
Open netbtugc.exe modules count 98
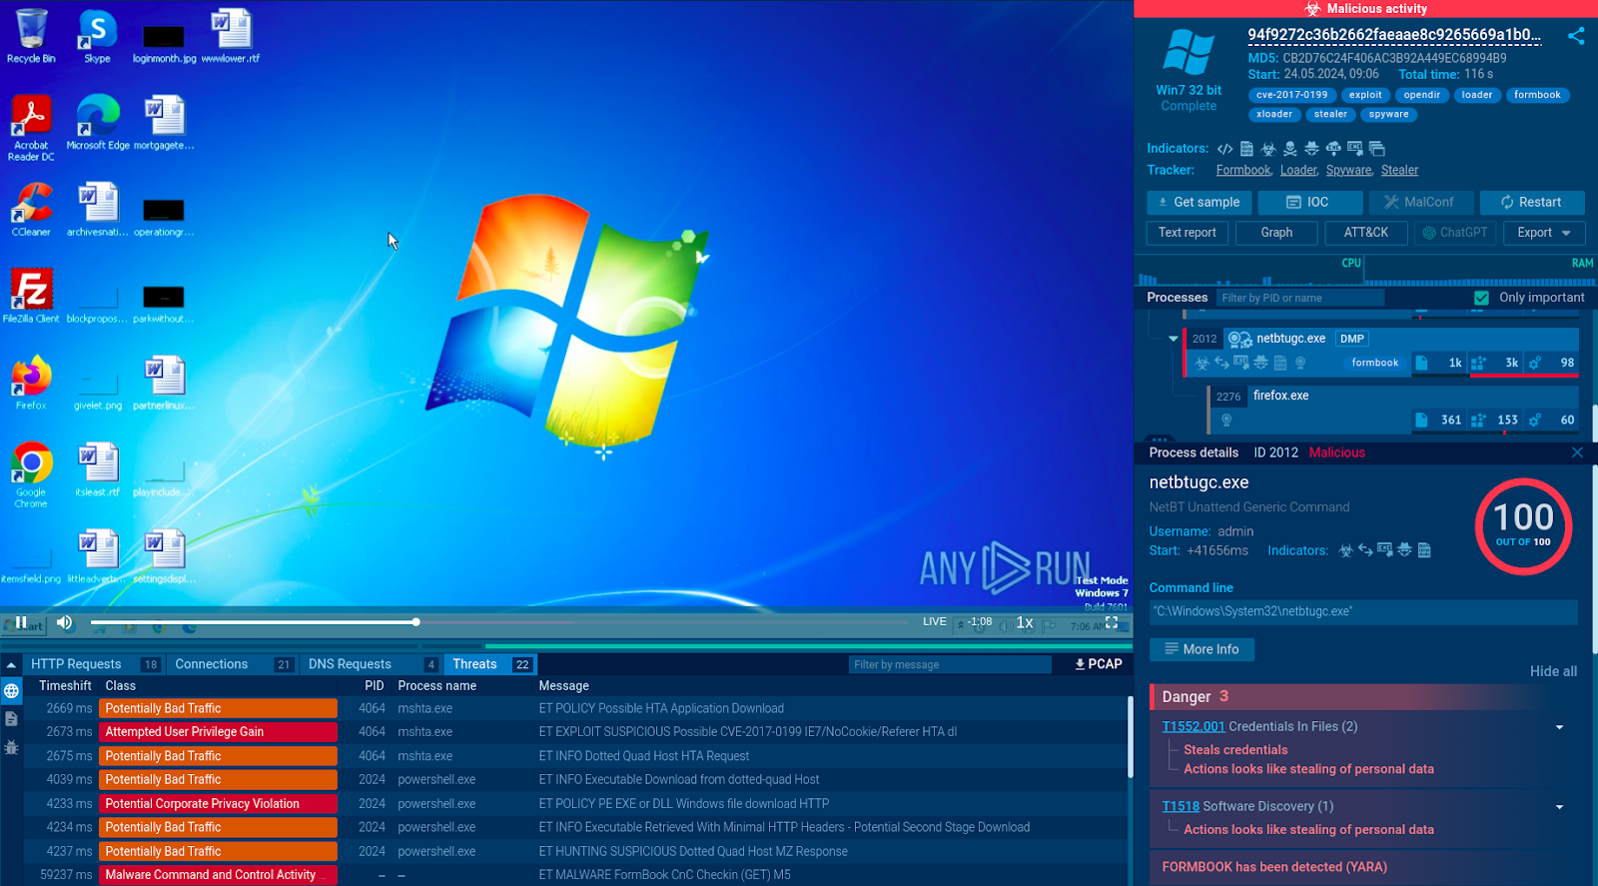[x=1553, y=363]
